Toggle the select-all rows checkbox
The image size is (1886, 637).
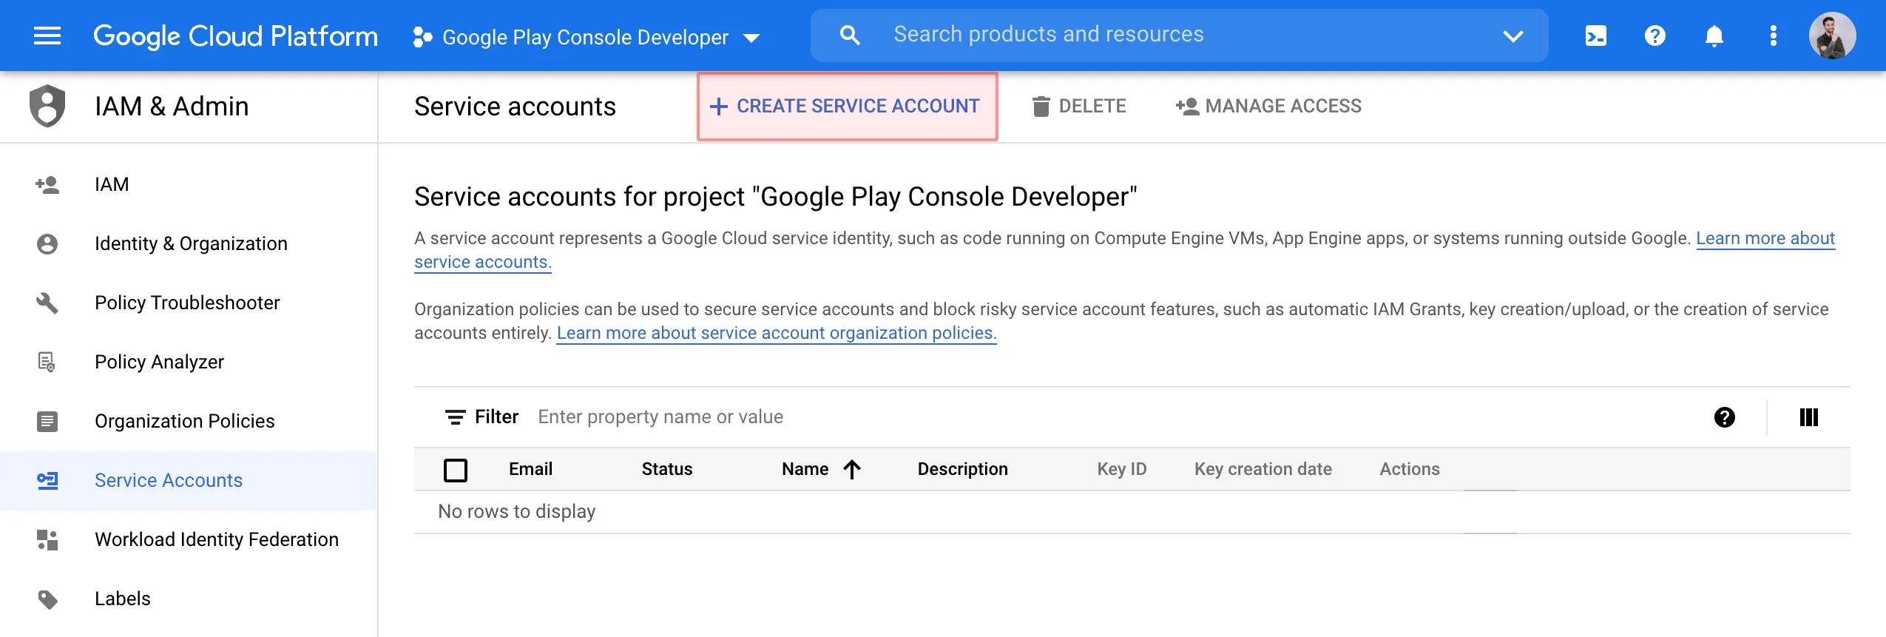pos(456,470)
